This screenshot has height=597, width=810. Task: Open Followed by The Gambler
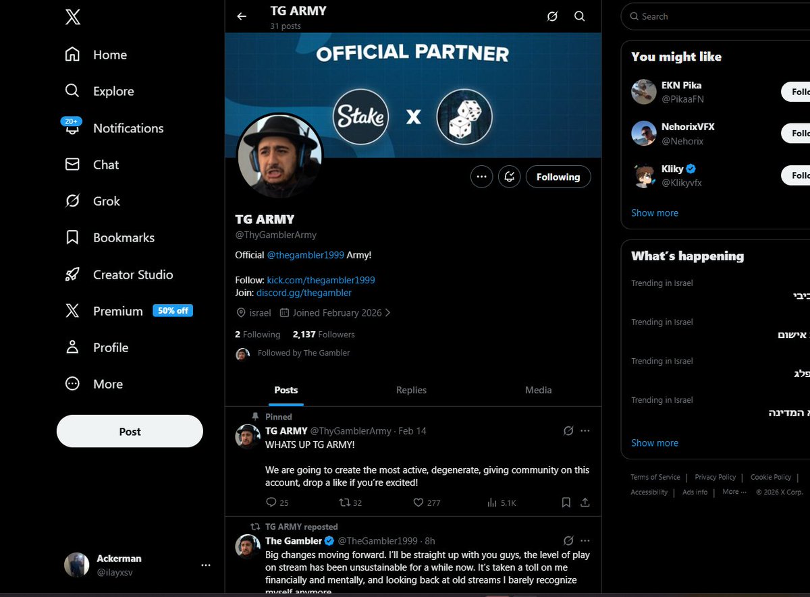(x=304, y=353)
